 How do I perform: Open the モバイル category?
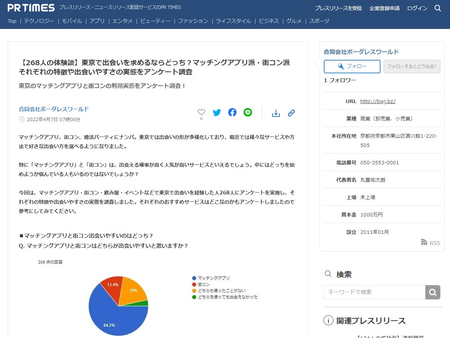pos(72,21)
